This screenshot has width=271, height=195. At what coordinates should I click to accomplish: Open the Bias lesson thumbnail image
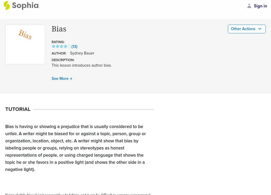tap(25, 44)
